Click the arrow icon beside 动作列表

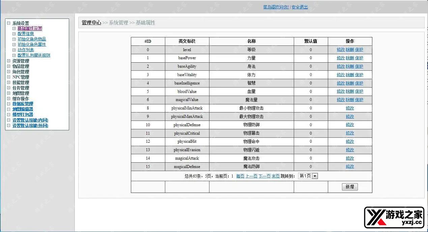pos(14,50)
